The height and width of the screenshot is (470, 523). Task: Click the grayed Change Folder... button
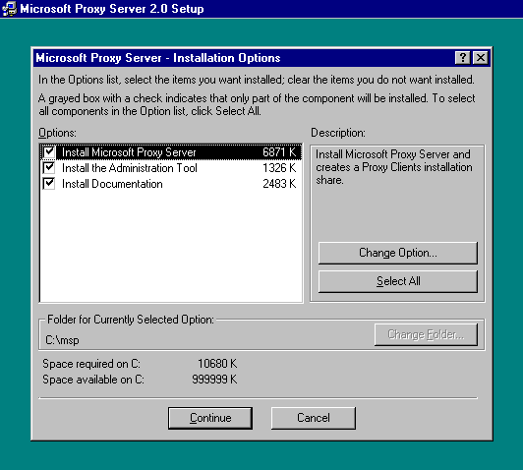tap(426, 334)
